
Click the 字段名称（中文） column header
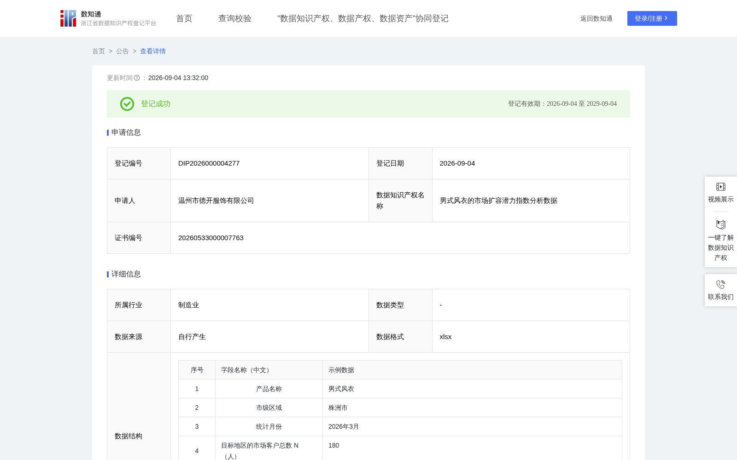[x=269, y=370]
